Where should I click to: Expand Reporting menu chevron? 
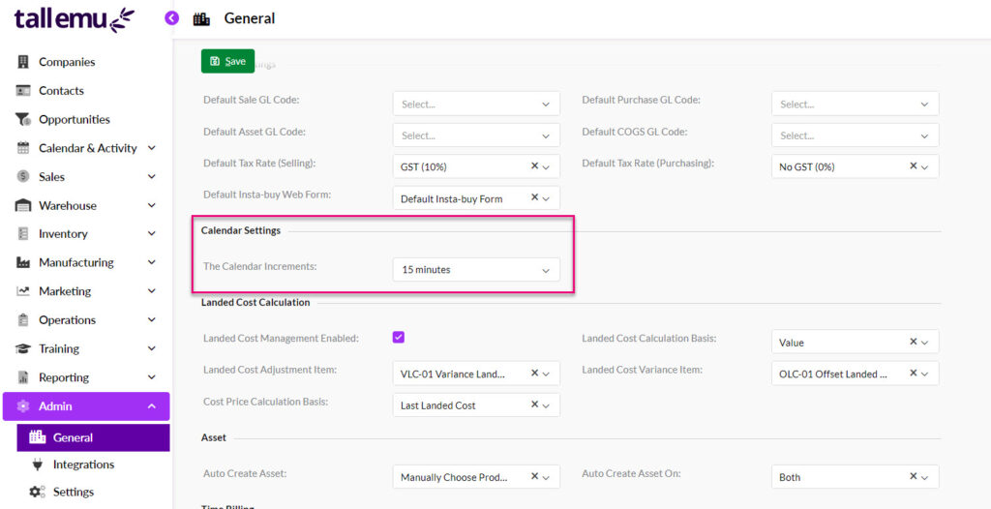152,377
